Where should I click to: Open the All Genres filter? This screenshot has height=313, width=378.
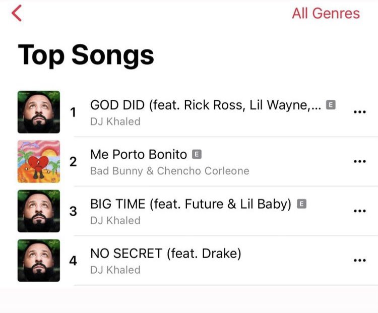[326, 13]
